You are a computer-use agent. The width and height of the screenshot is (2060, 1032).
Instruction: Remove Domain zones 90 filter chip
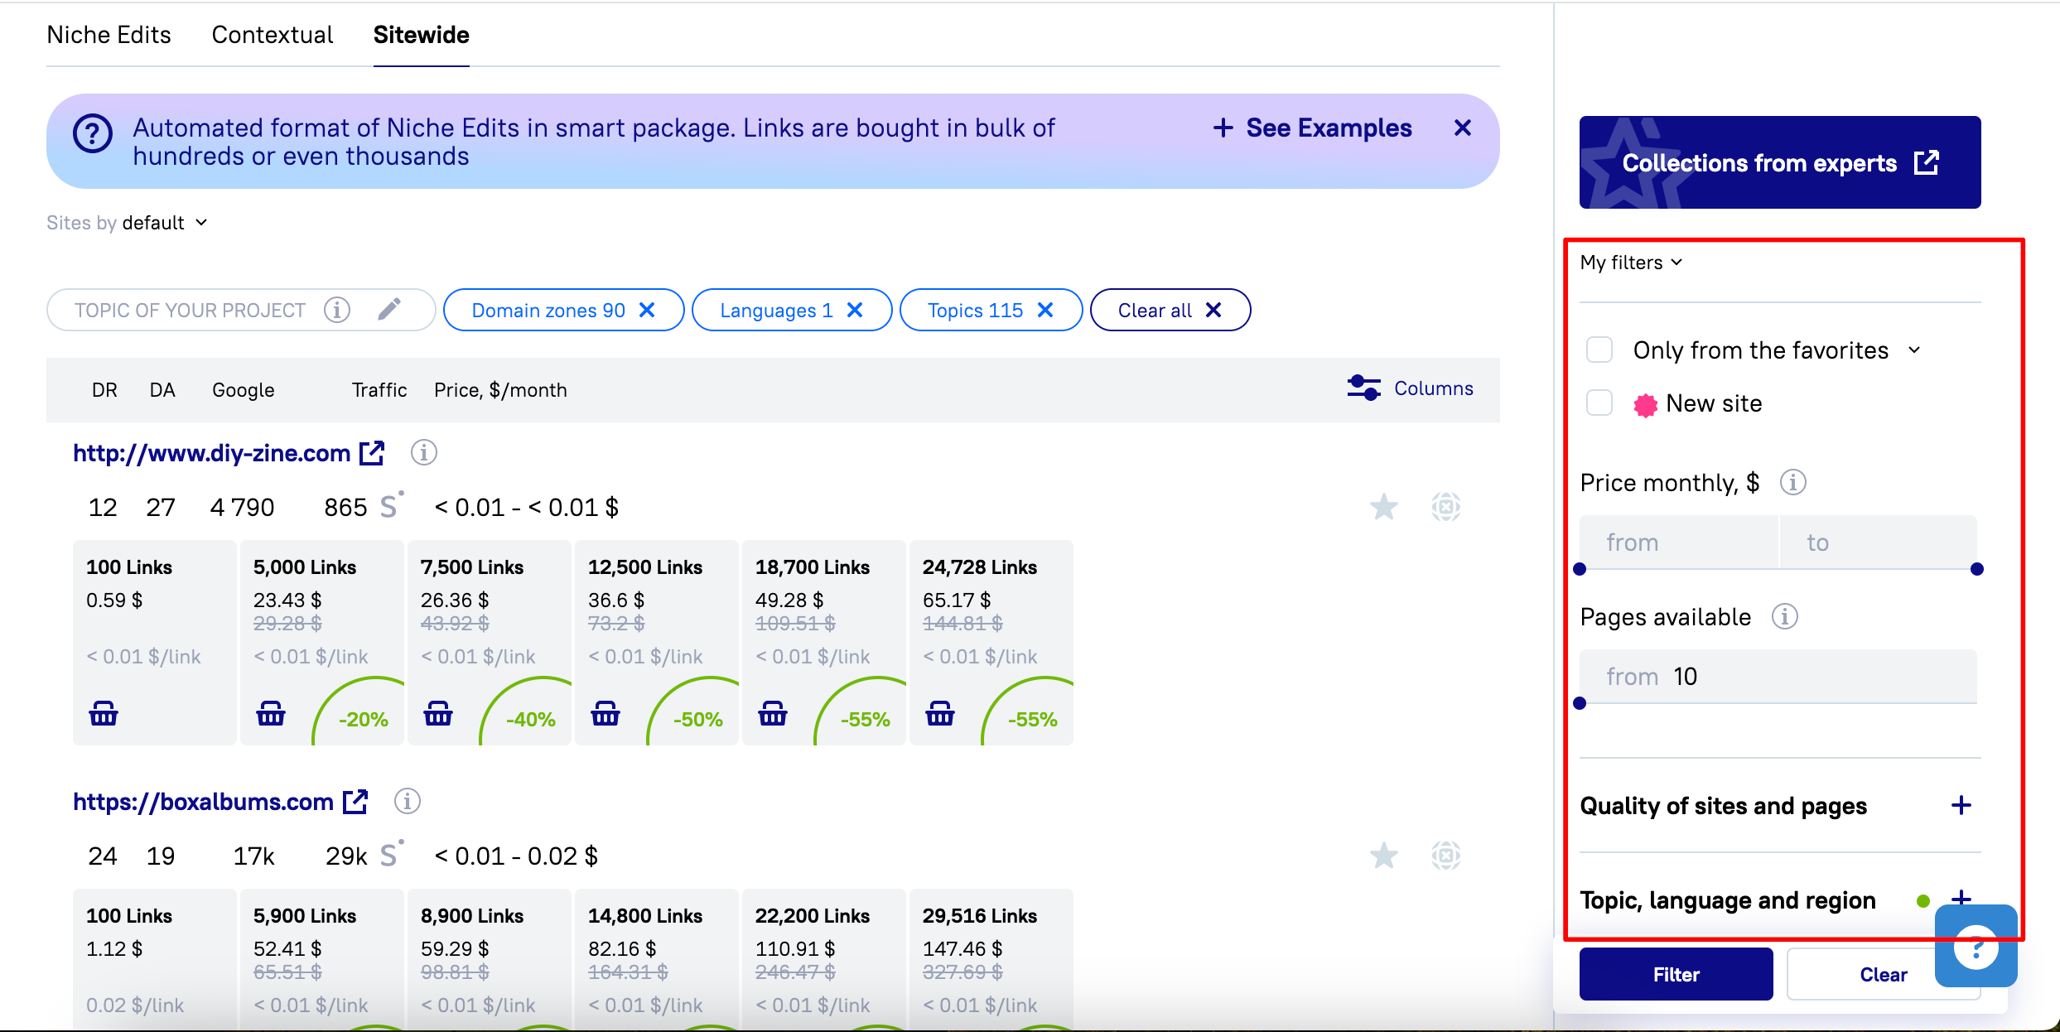(x=648, y=310)
